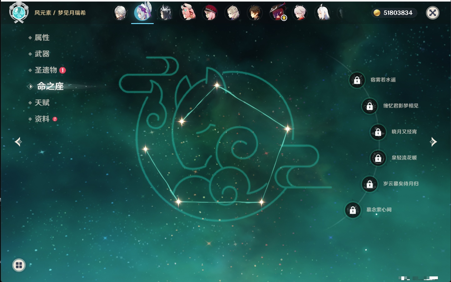Viewport: 451px width, 282px height.
Task: Open the 属性 attributes tab
Action: (42, 38)
